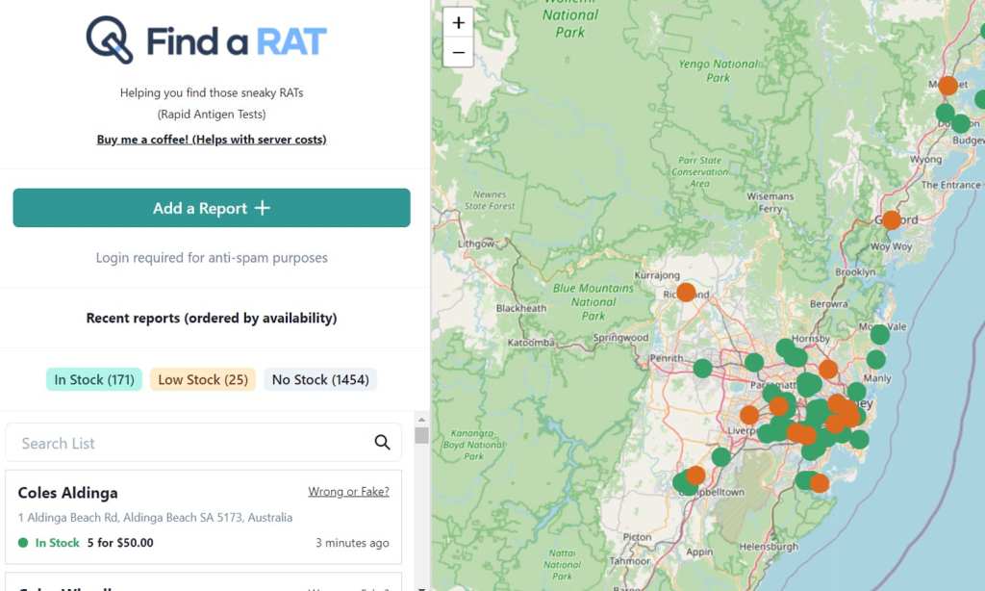Click into the Search List field
Viewport: 985px width, 591px height.
pyautogui.click(x=192, y=443)
